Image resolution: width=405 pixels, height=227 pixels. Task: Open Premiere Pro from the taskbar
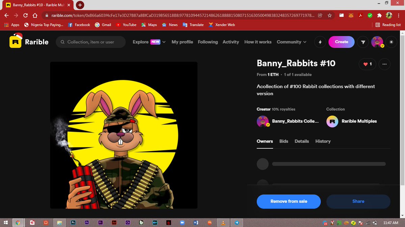pyautogui.click(x=100, y=222)
